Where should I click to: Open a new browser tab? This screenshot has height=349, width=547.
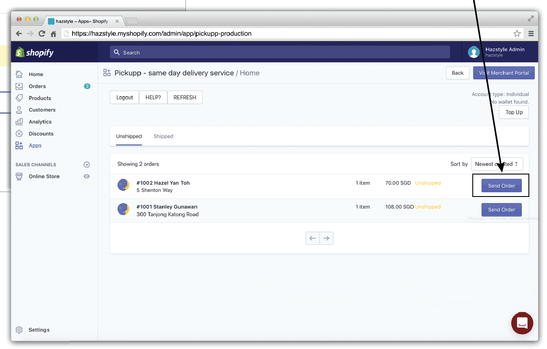click(x=132, y=21)
